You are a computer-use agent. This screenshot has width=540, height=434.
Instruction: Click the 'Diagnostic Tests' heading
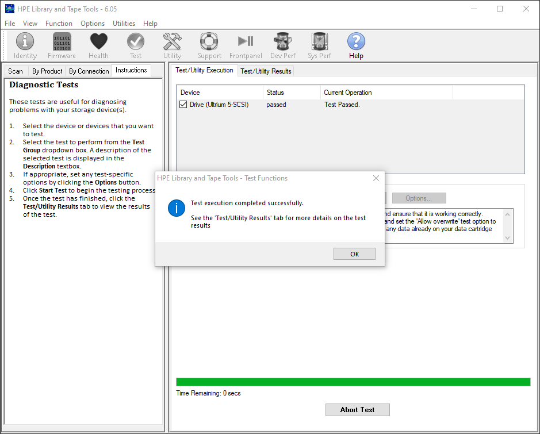pos(44,85)
